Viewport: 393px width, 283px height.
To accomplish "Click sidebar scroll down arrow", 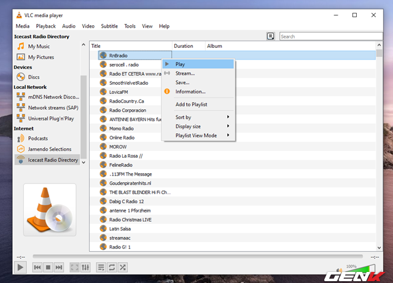I will [x=84, y=163].
